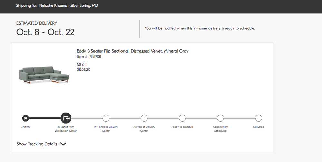322x162 pixels.
Task: Select the Arrived at Delivery Center circle
Action: [144, 118]
